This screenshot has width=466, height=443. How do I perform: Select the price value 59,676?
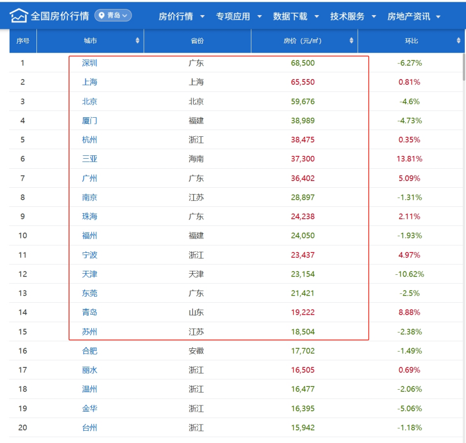pos(302,101)
